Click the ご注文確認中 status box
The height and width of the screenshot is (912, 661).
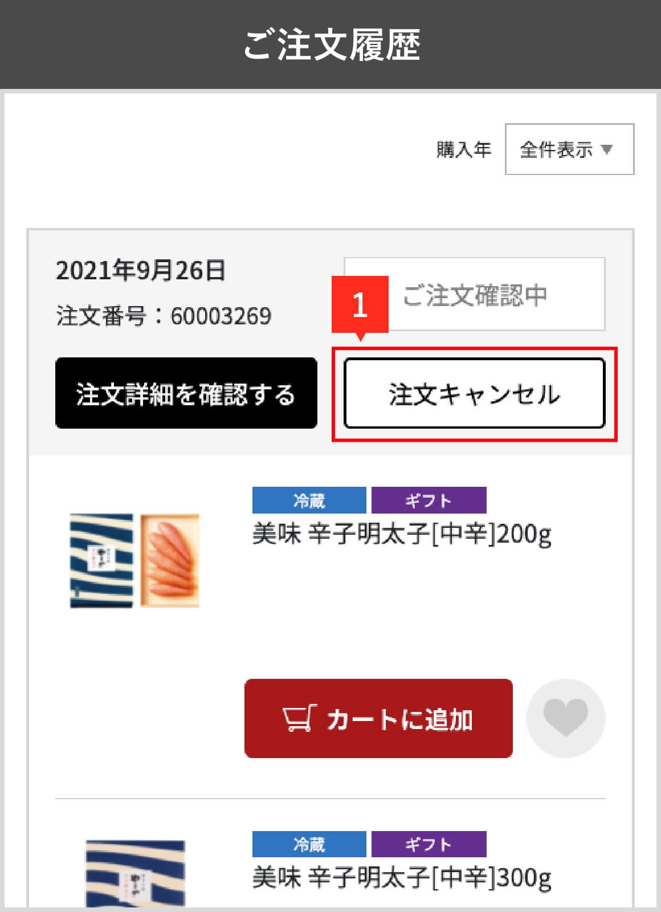(474, 294)
